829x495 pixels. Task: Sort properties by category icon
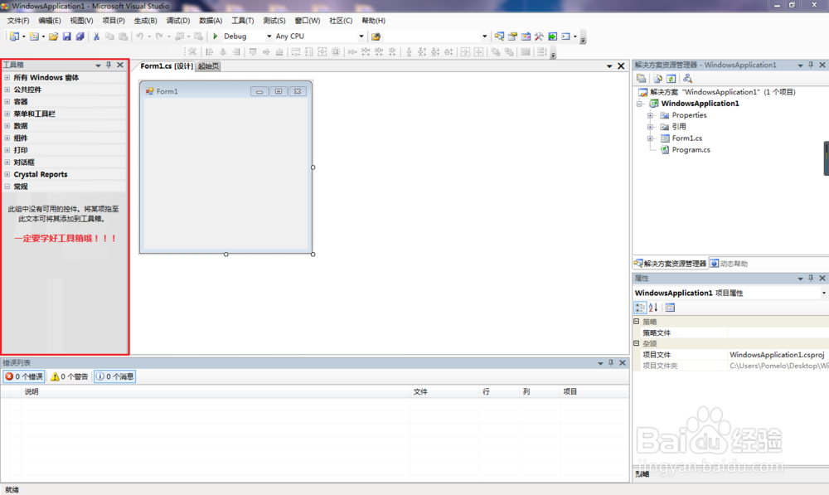[x=640, y=308]
